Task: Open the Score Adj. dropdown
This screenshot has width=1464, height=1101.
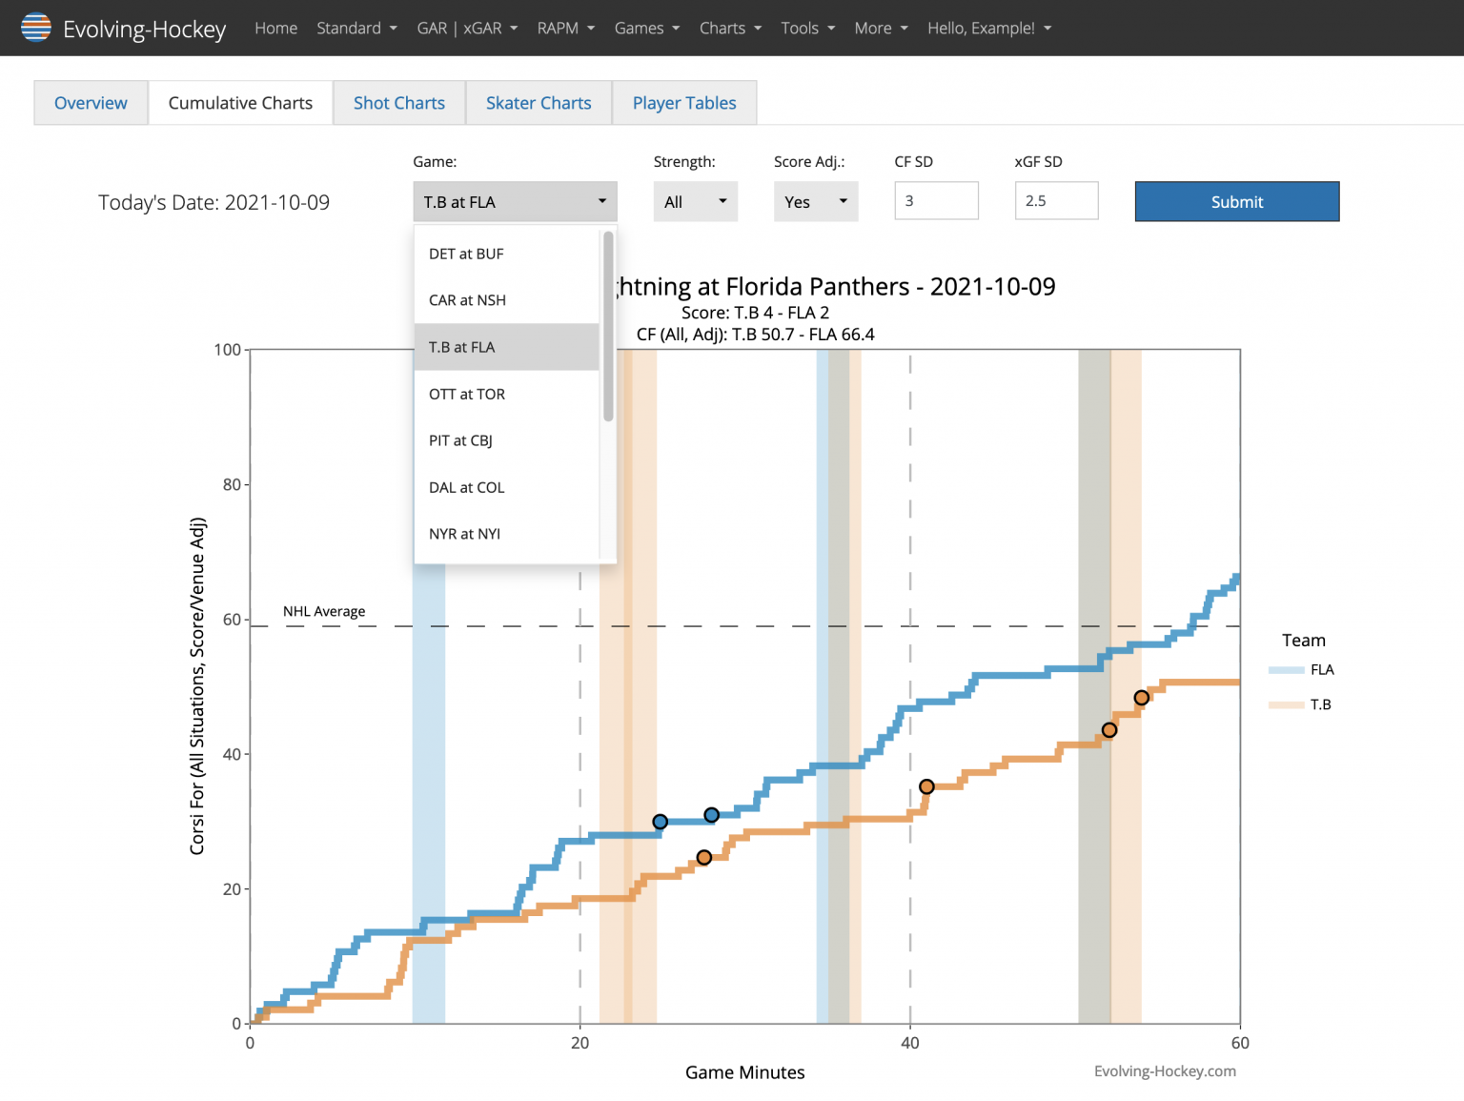Action: pos(815,201)
